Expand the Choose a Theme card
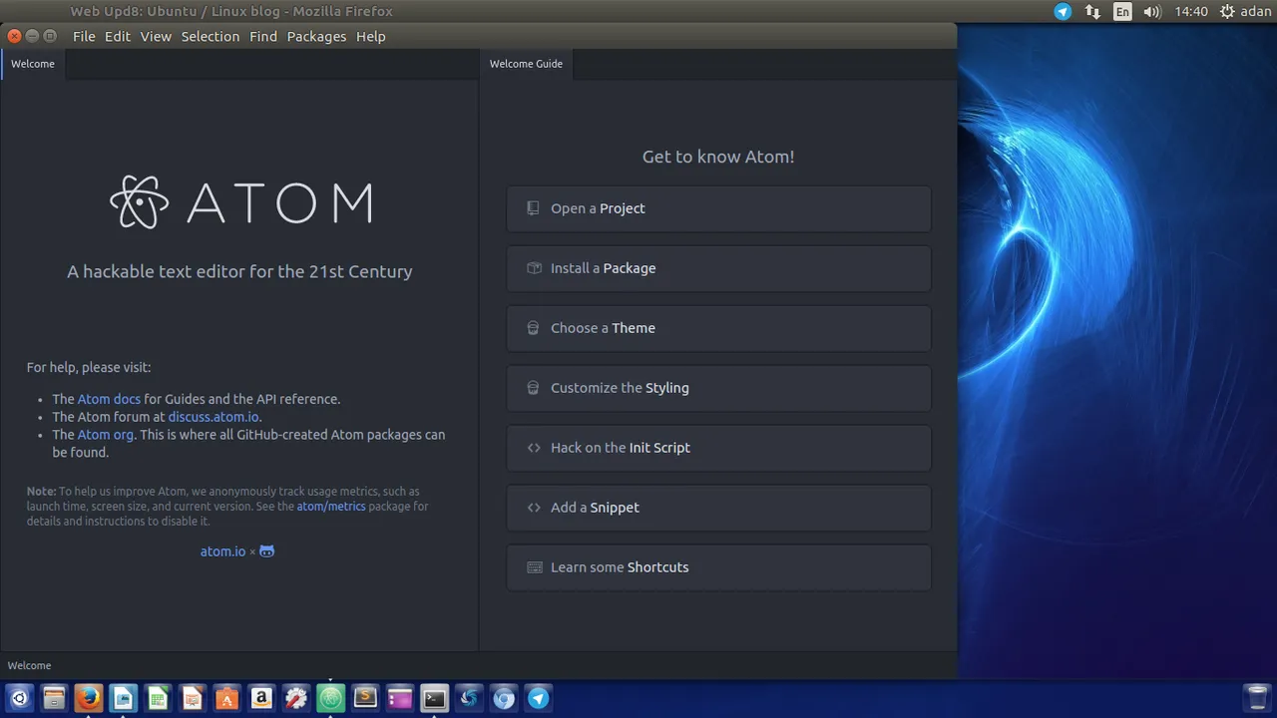 point(718,328)
